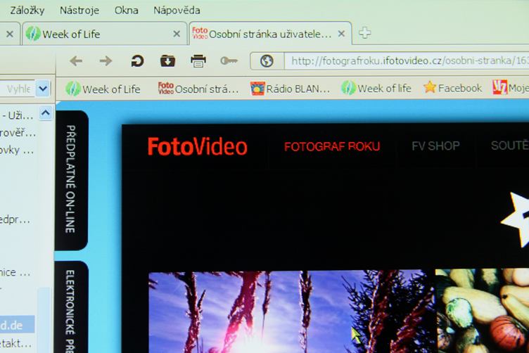The image size is (529, 353).
Task: Reload the page with the refresh icon
Action: coord(137,61)
